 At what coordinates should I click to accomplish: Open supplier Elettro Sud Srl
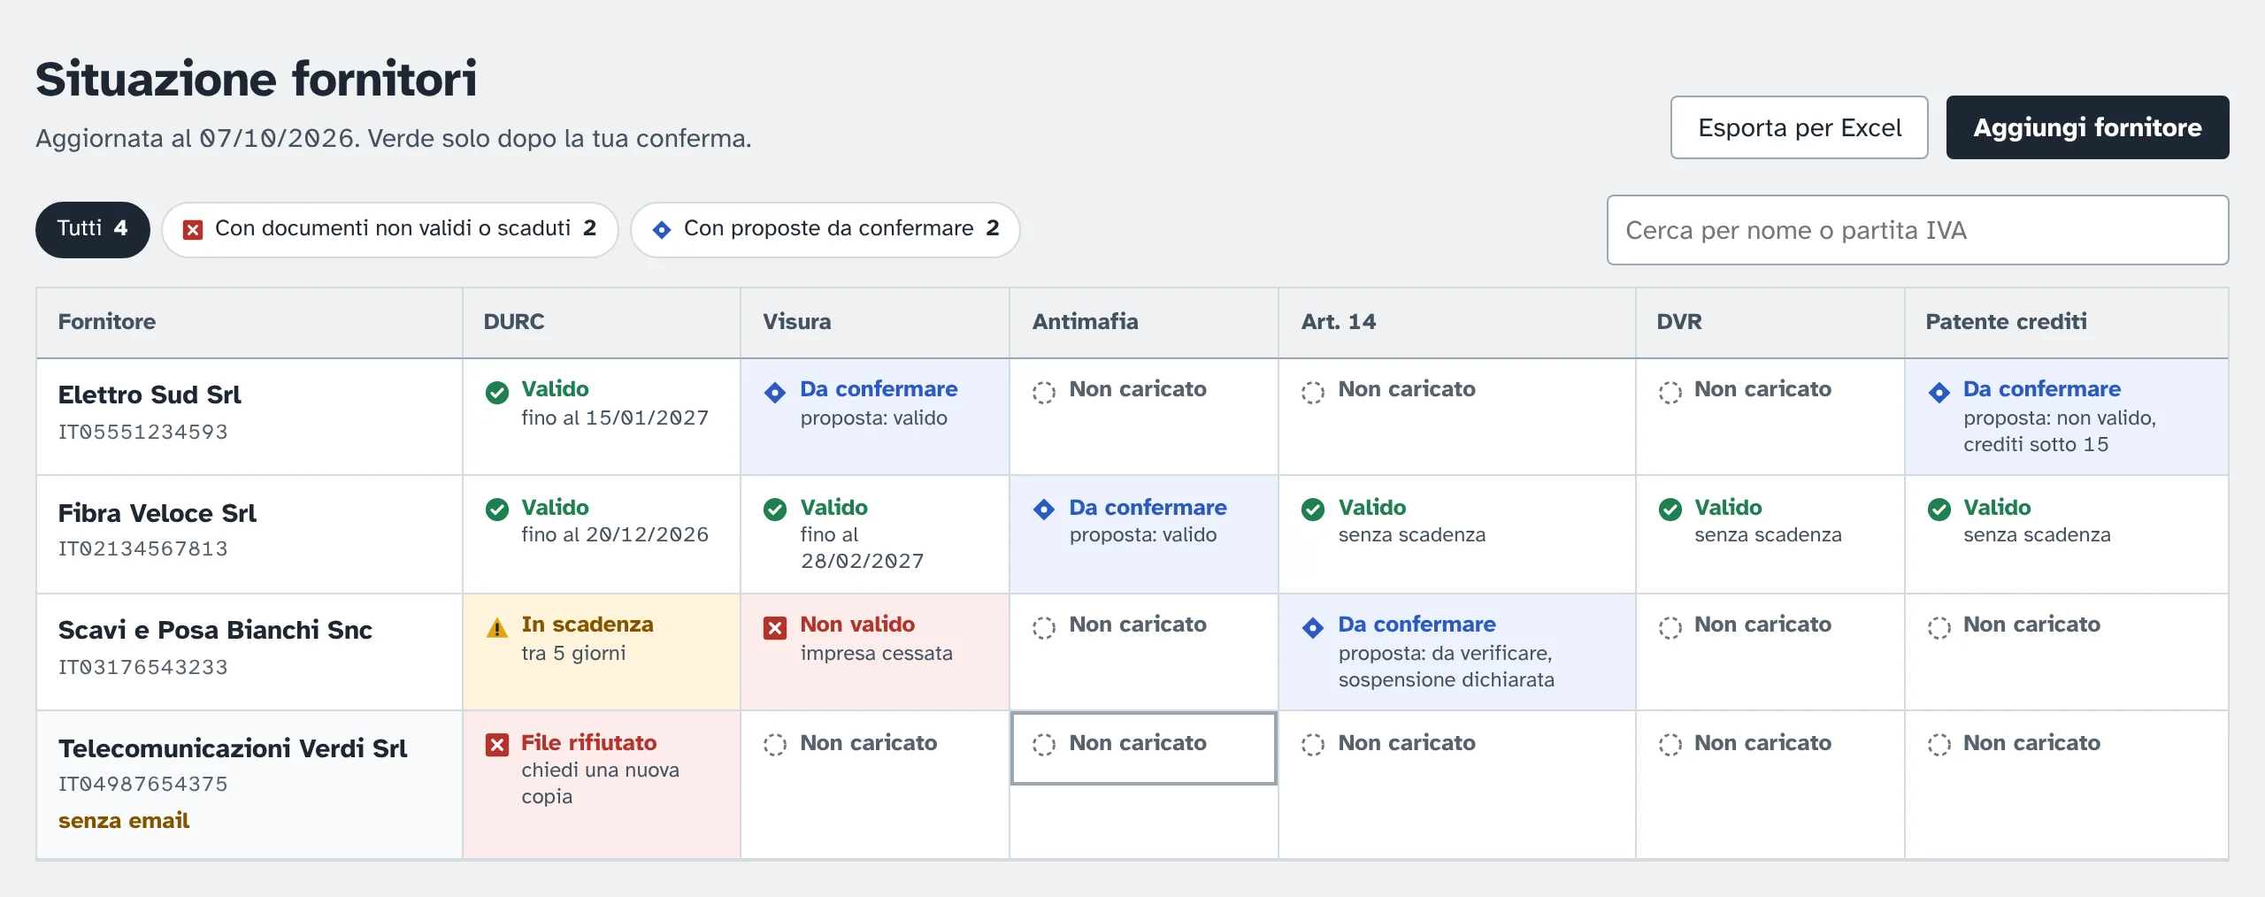tap(150, 395)
